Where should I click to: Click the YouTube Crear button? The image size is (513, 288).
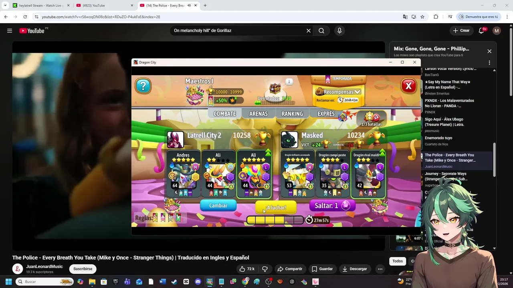click(x=461, y=31)
